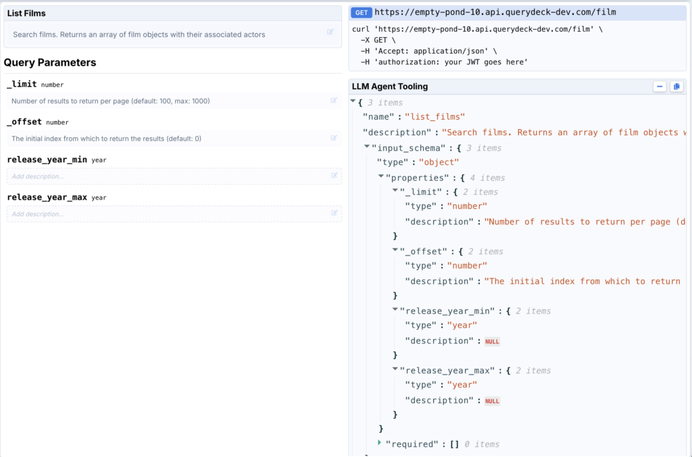692x457 pixels.
Task: Collapse the _offset JSON node
Action: pos(395,251)
